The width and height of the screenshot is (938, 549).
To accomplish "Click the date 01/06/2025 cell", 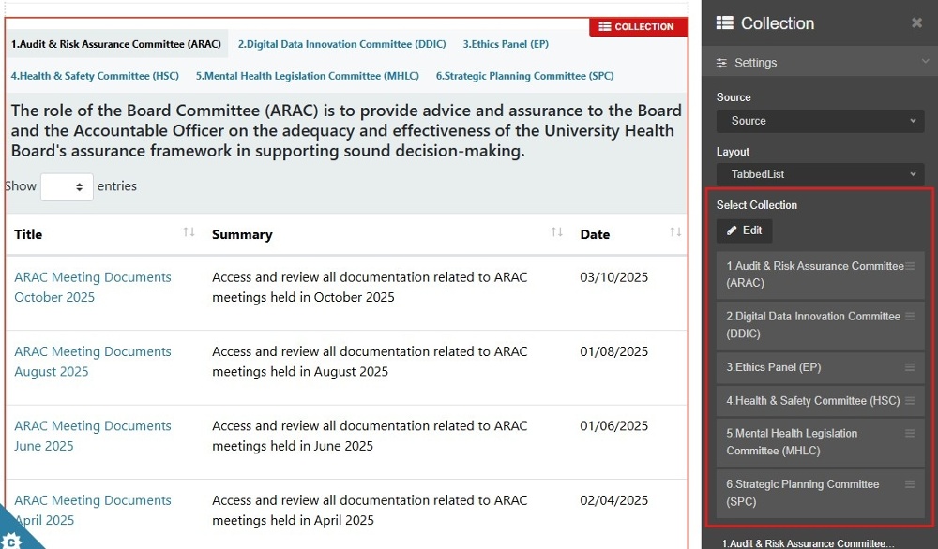I will pyautogui.click(x=613, y=426).
